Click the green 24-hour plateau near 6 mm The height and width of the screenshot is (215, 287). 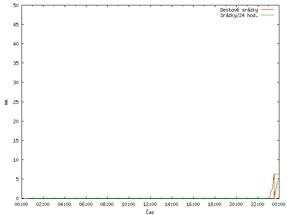pos(277,174)
